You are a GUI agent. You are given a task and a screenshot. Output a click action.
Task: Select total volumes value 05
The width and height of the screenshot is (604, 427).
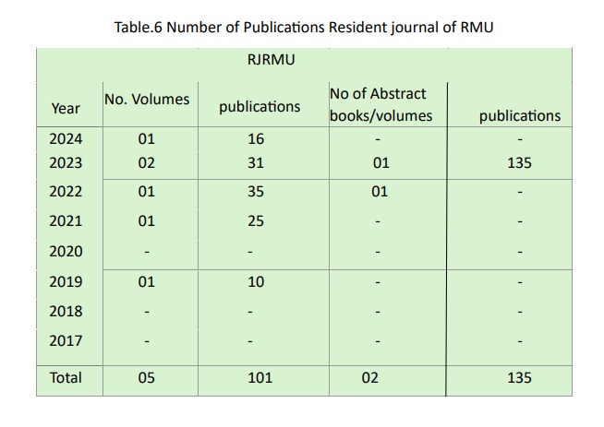pos(147,377)
